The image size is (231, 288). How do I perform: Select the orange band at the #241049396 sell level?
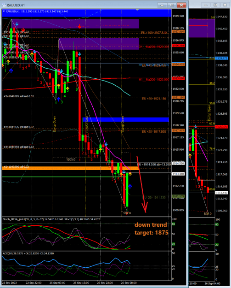pyautogui.click(x=70, y=168)
